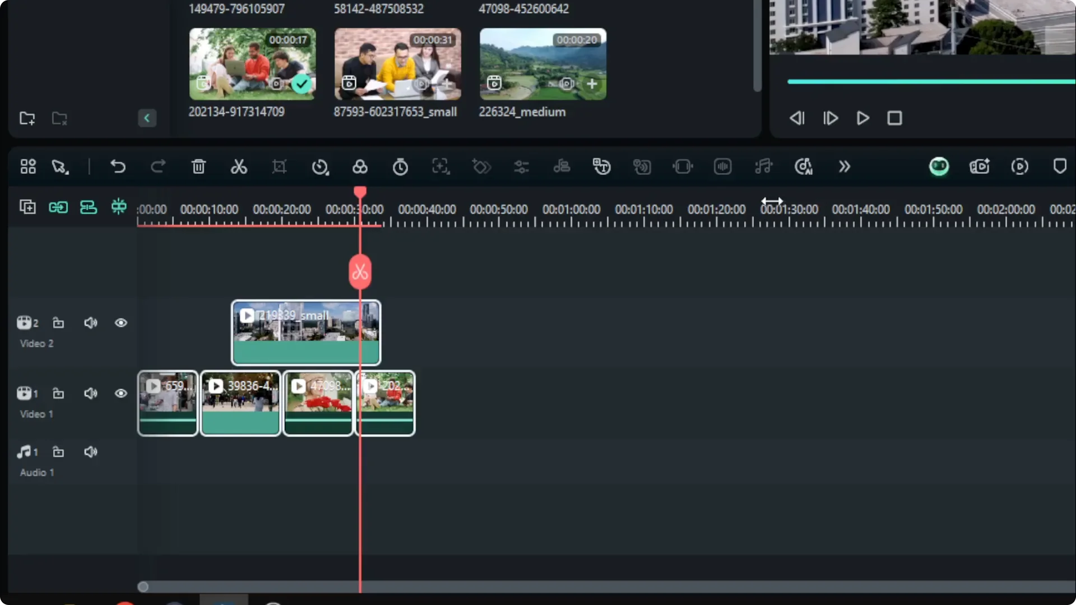Select the 226324_medium video thumbnail
Screen dimensions: 1076x605
point(542,64)
